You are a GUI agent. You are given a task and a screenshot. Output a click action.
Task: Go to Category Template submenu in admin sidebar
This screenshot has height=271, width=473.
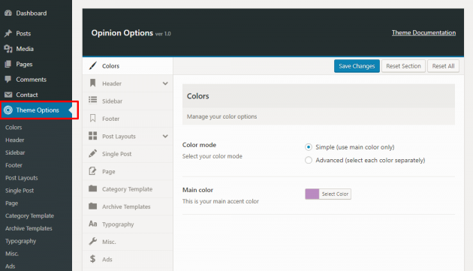[29, 215]
